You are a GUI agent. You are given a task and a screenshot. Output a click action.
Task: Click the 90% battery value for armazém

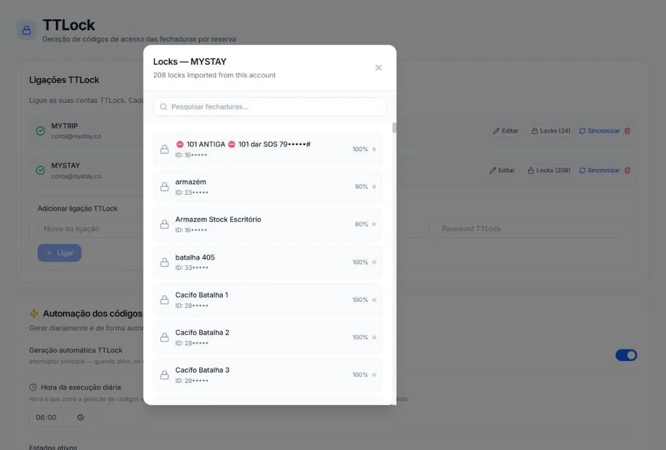361,187
